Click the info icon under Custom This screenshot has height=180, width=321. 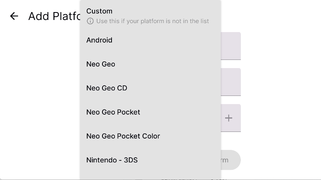tap(90, 21)
